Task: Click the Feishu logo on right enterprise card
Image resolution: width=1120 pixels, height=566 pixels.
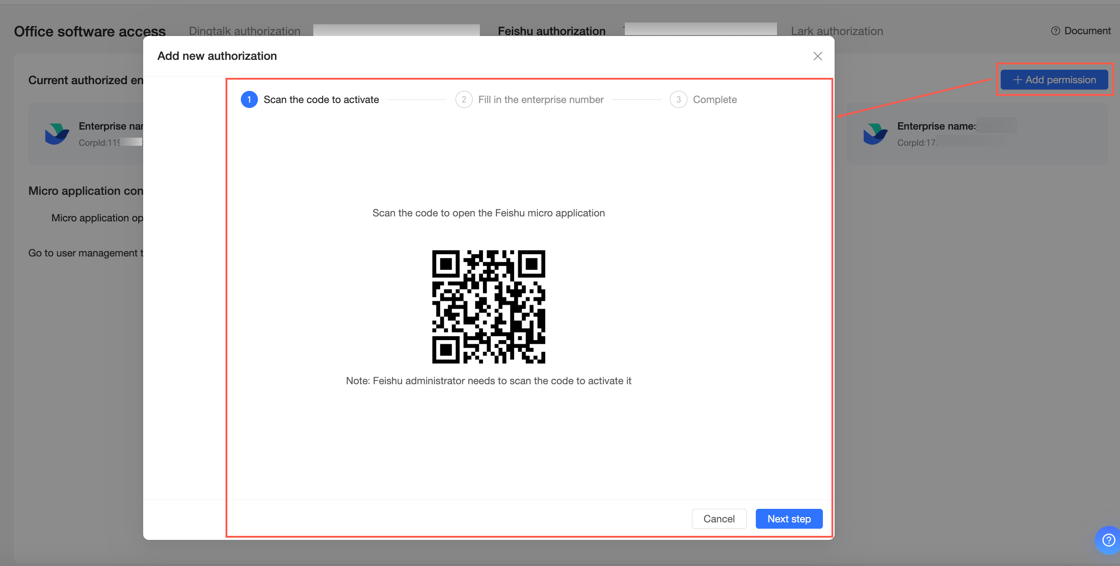Action: click(876, 134)
